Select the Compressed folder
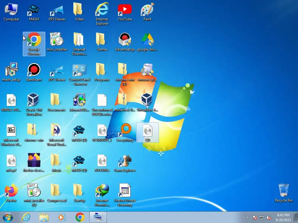The height and width of the screenshot is (223, 298). pyautogui.click(x=57, y=193)
